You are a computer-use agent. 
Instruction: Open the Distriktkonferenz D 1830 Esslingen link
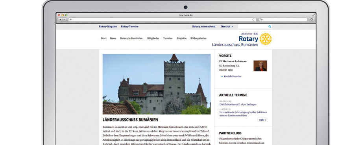tap(238, 104)
